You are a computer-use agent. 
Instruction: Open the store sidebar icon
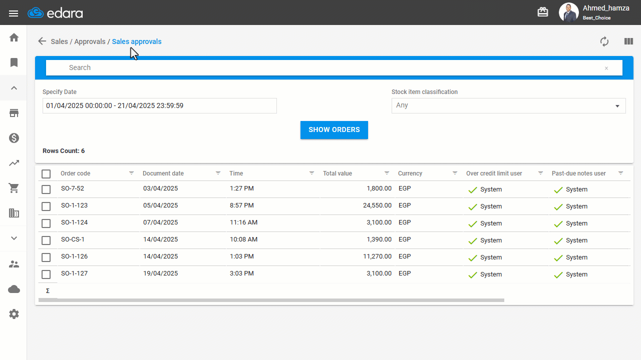(14, 113)
